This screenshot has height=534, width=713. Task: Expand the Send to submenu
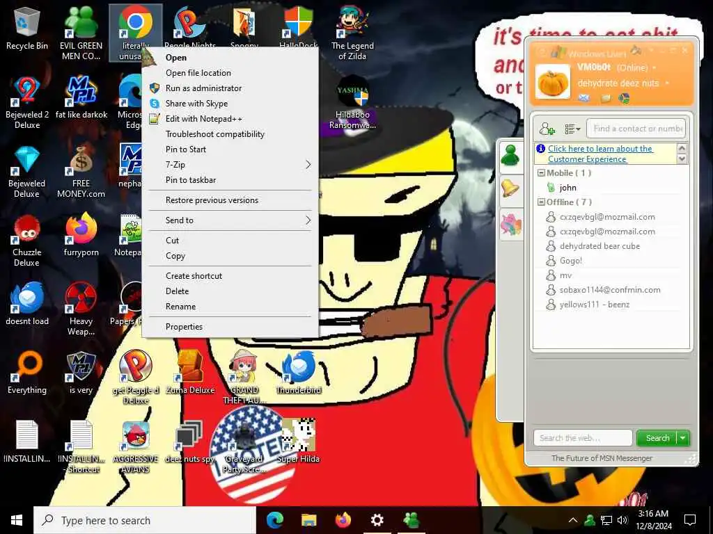click(x=230, y=220)
